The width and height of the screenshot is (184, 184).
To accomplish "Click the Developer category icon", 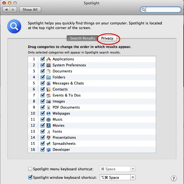I will pos(49,150).
